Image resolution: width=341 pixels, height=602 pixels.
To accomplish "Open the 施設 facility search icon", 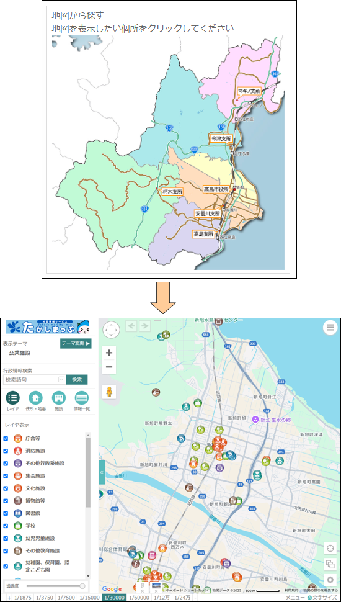I will pos(59,398).
